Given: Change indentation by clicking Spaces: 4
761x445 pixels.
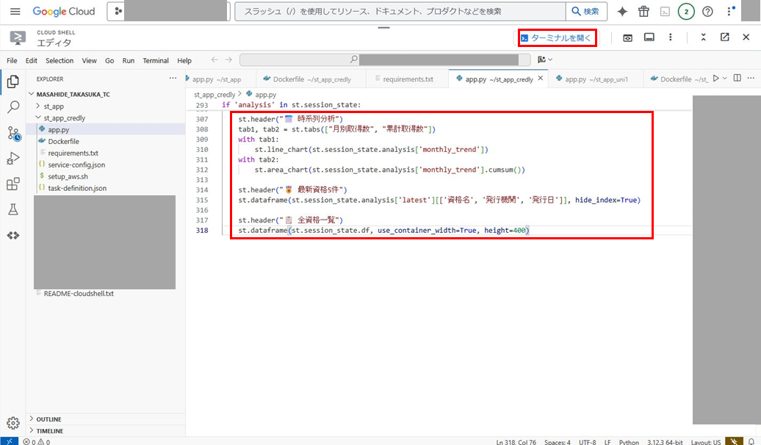Looking at the screenshot, I should pyautogui.click(x=556, y=441).
